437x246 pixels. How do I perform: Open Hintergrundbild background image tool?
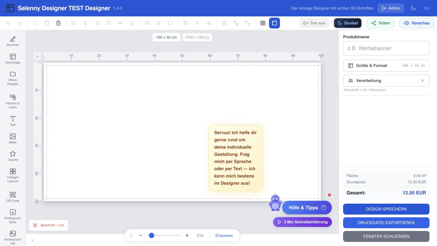coord(13,237)
